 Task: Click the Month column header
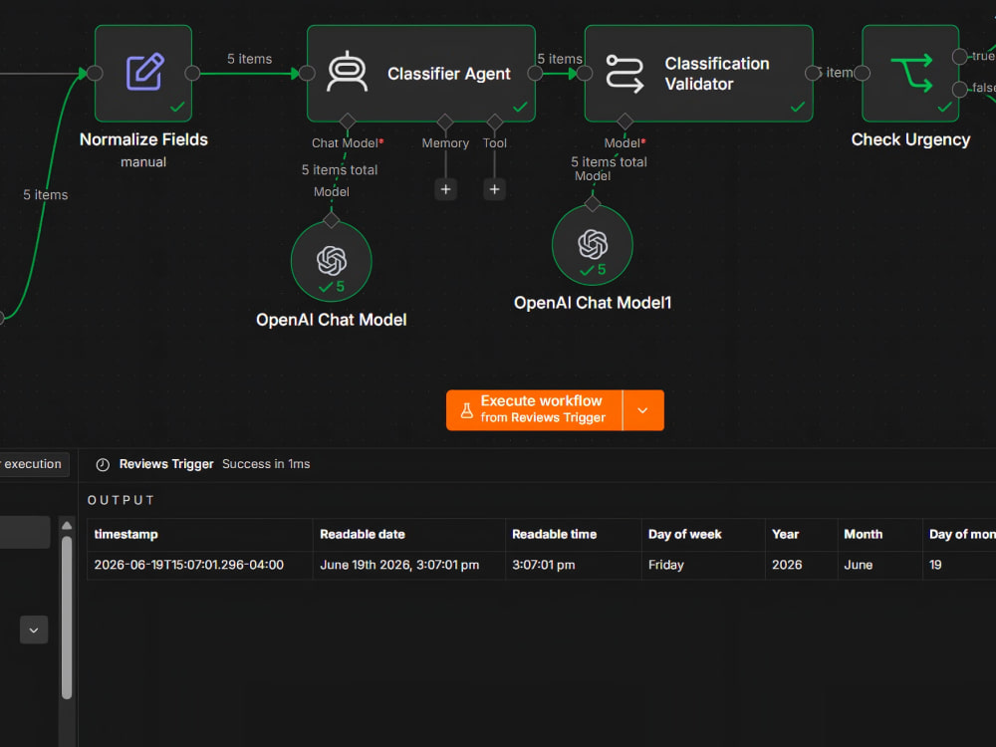point(879,535)
